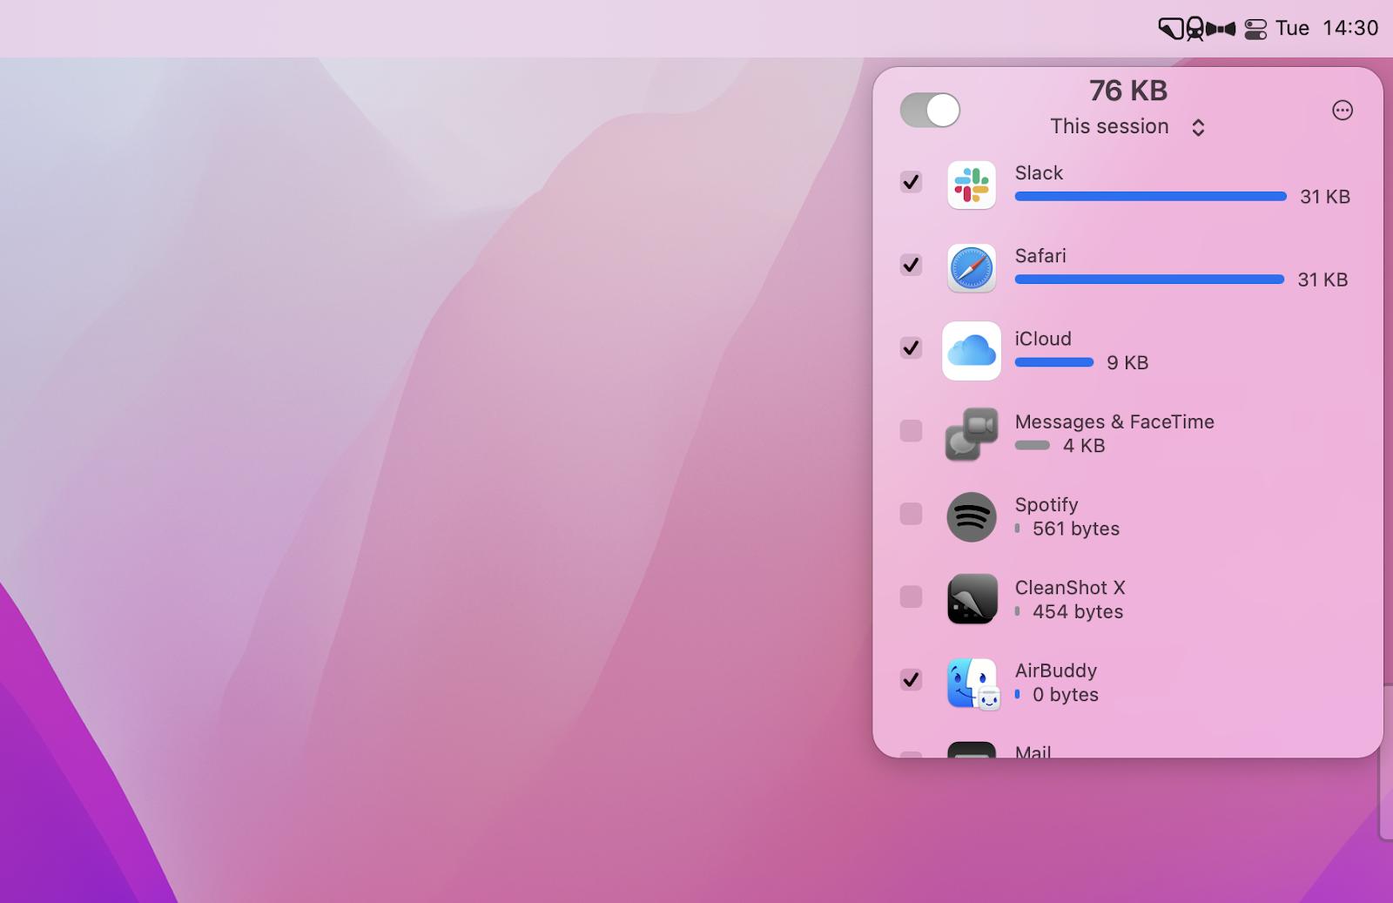Click the Spotify app icon
1393x903 pixels.
pyautogui.click(x=971, y=517)
